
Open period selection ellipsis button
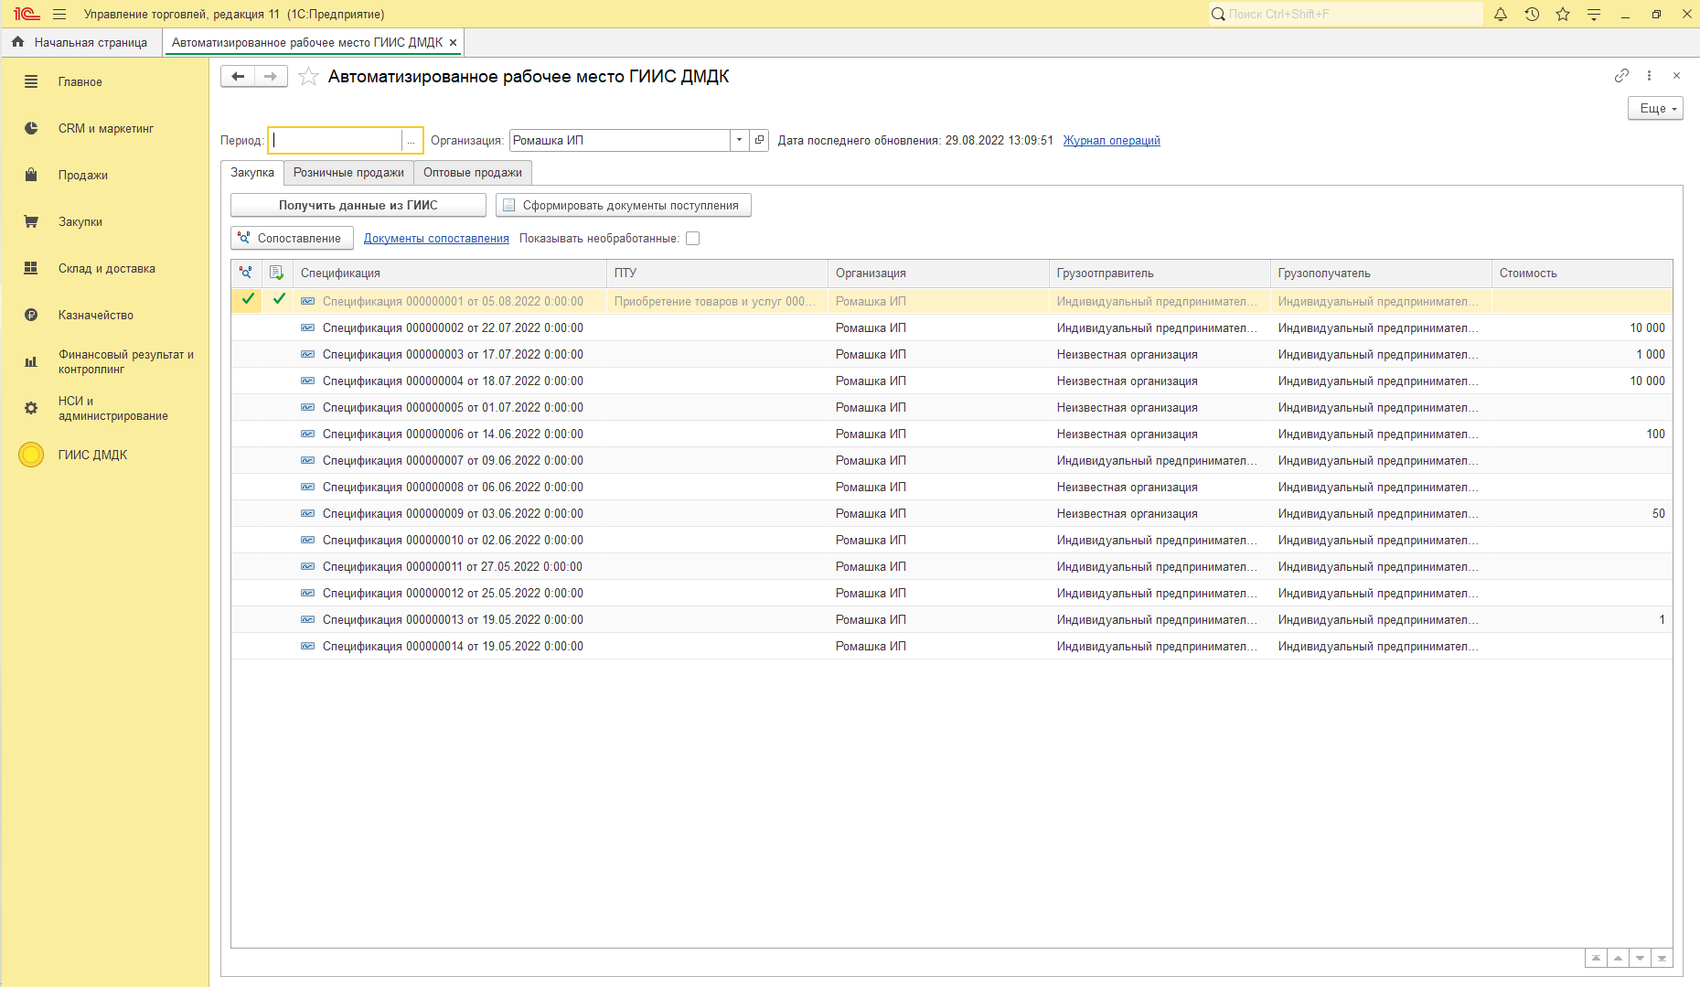pos(412,141)
